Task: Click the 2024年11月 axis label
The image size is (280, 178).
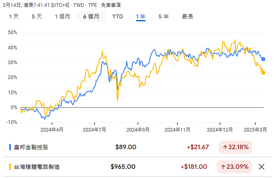Action: 177,130
